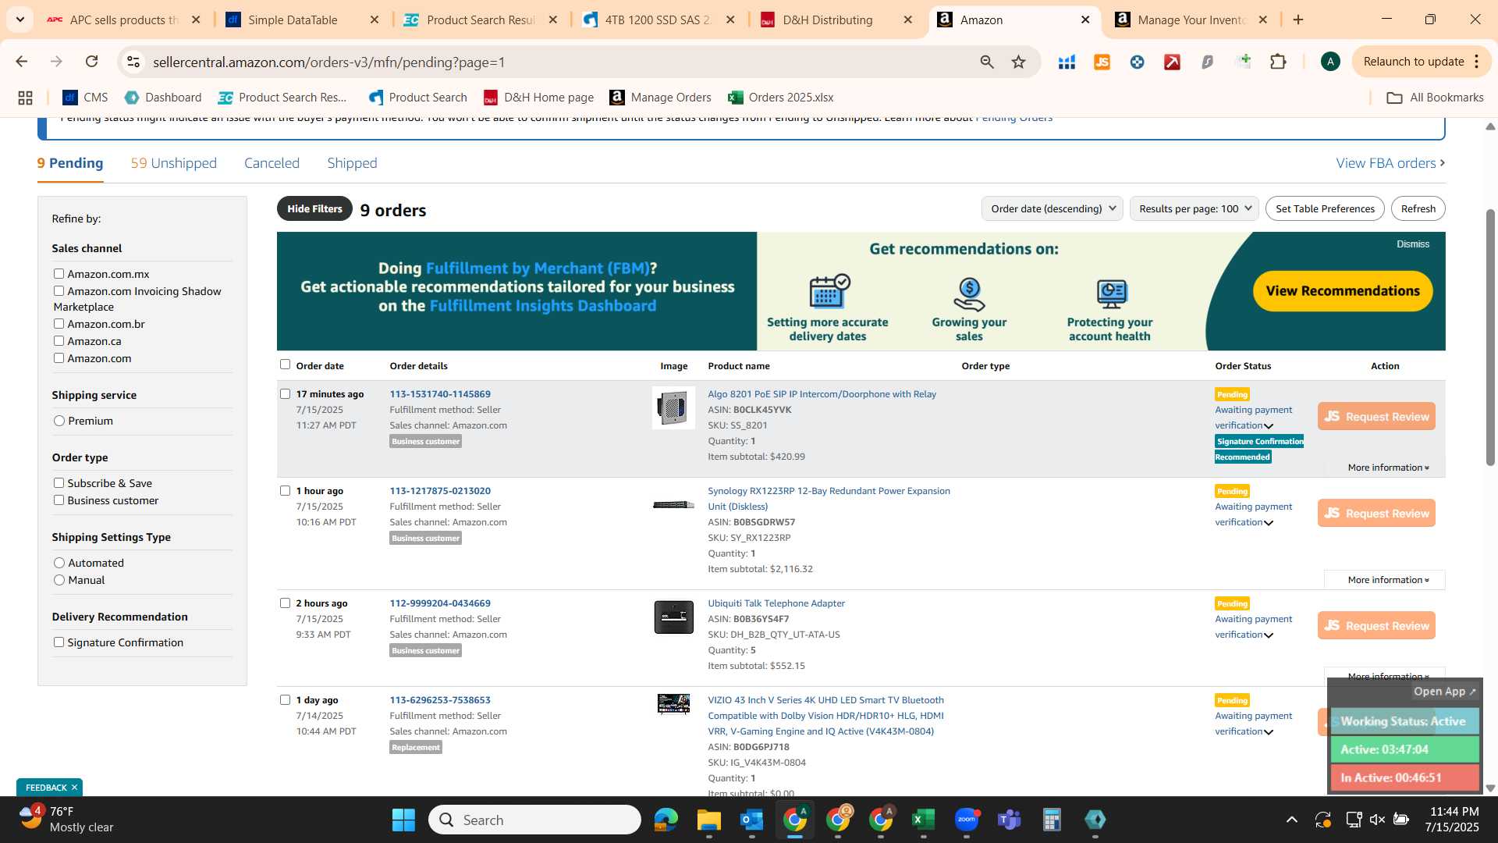The width and height of the screenshot is (1498, 843).
Task: Reload the current page
Action: [91, 62]
